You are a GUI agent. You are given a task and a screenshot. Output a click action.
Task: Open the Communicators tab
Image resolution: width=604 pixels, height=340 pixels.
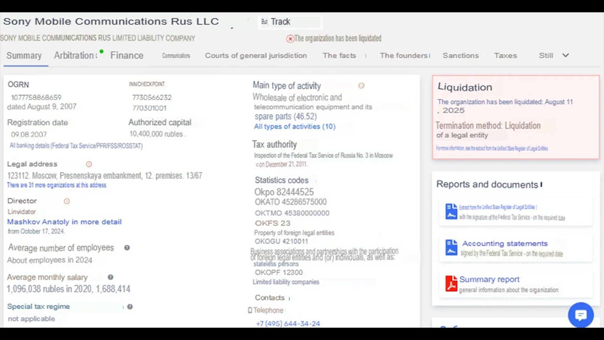[176, 55]
